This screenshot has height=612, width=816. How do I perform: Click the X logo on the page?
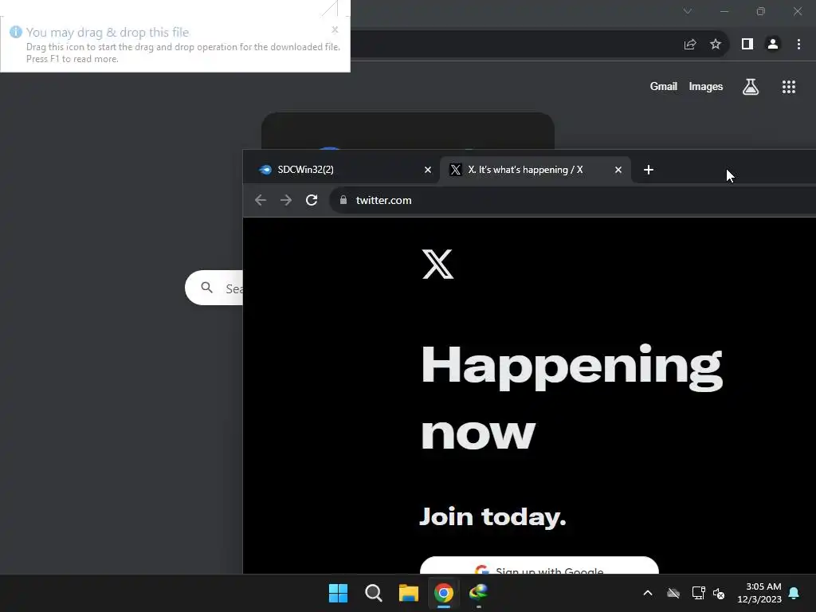tap(437, 265)
